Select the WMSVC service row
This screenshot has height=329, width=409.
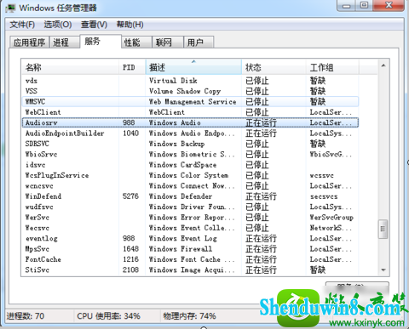[x=190, y=102]
